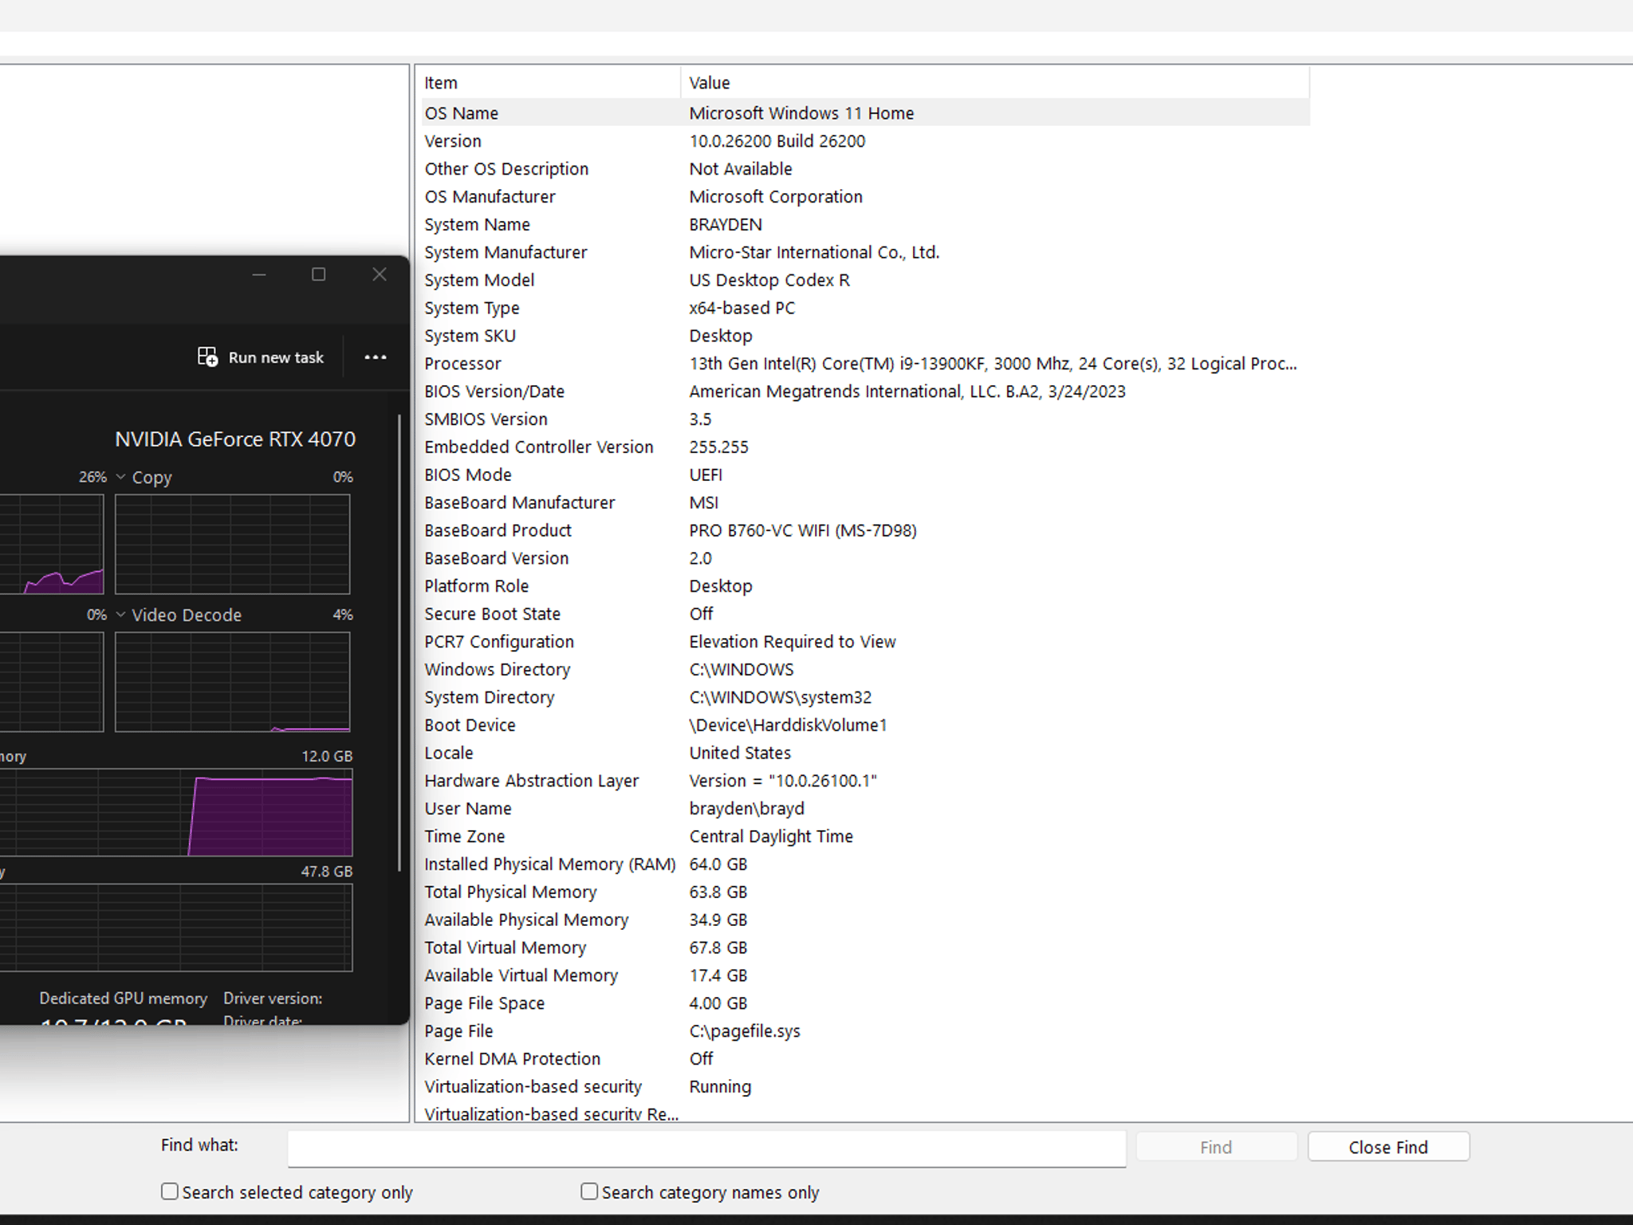Enable Search selected category only checkbox

click(x=169, y=1192)
